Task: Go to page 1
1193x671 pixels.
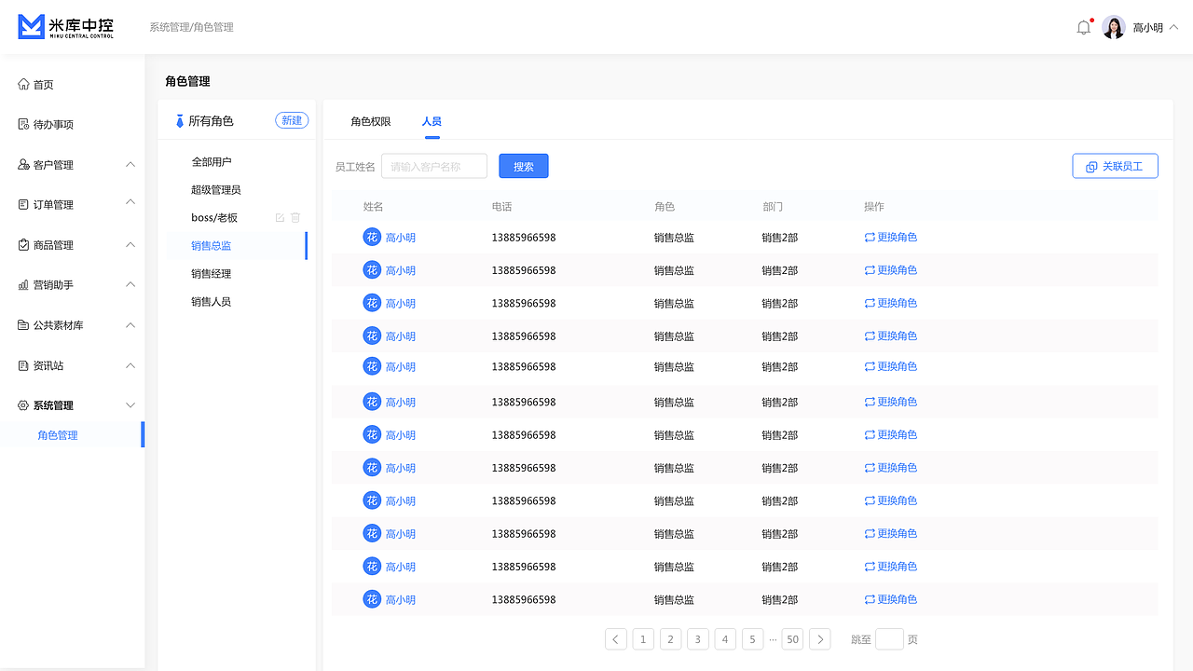Action: pos(643,639)
